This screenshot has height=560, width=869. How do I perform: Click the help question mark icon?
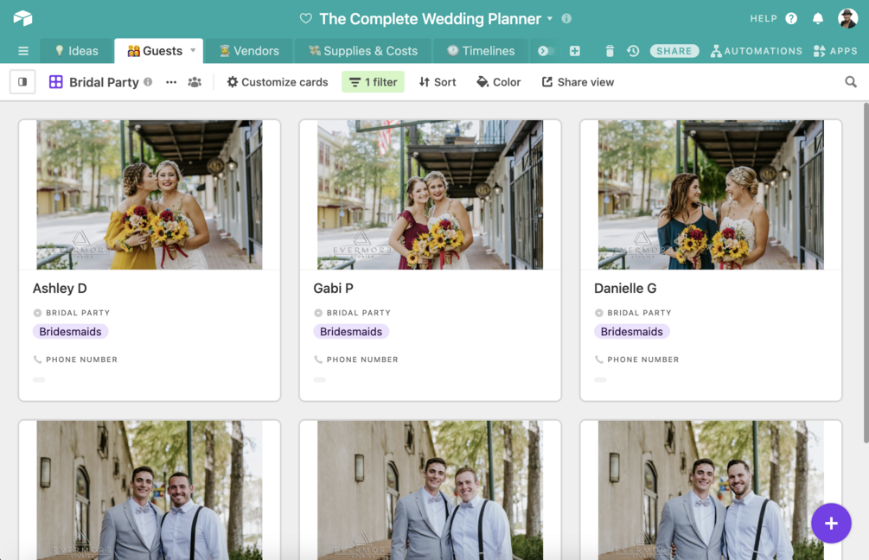791,18
